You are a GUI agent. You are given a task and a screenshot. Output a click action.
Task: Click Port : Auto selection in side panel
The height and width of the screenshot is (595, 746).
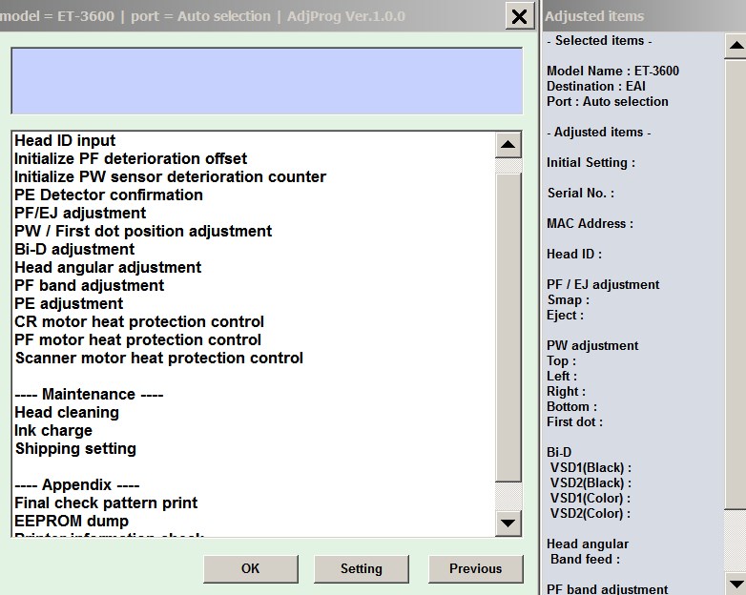tap(608, 101)
